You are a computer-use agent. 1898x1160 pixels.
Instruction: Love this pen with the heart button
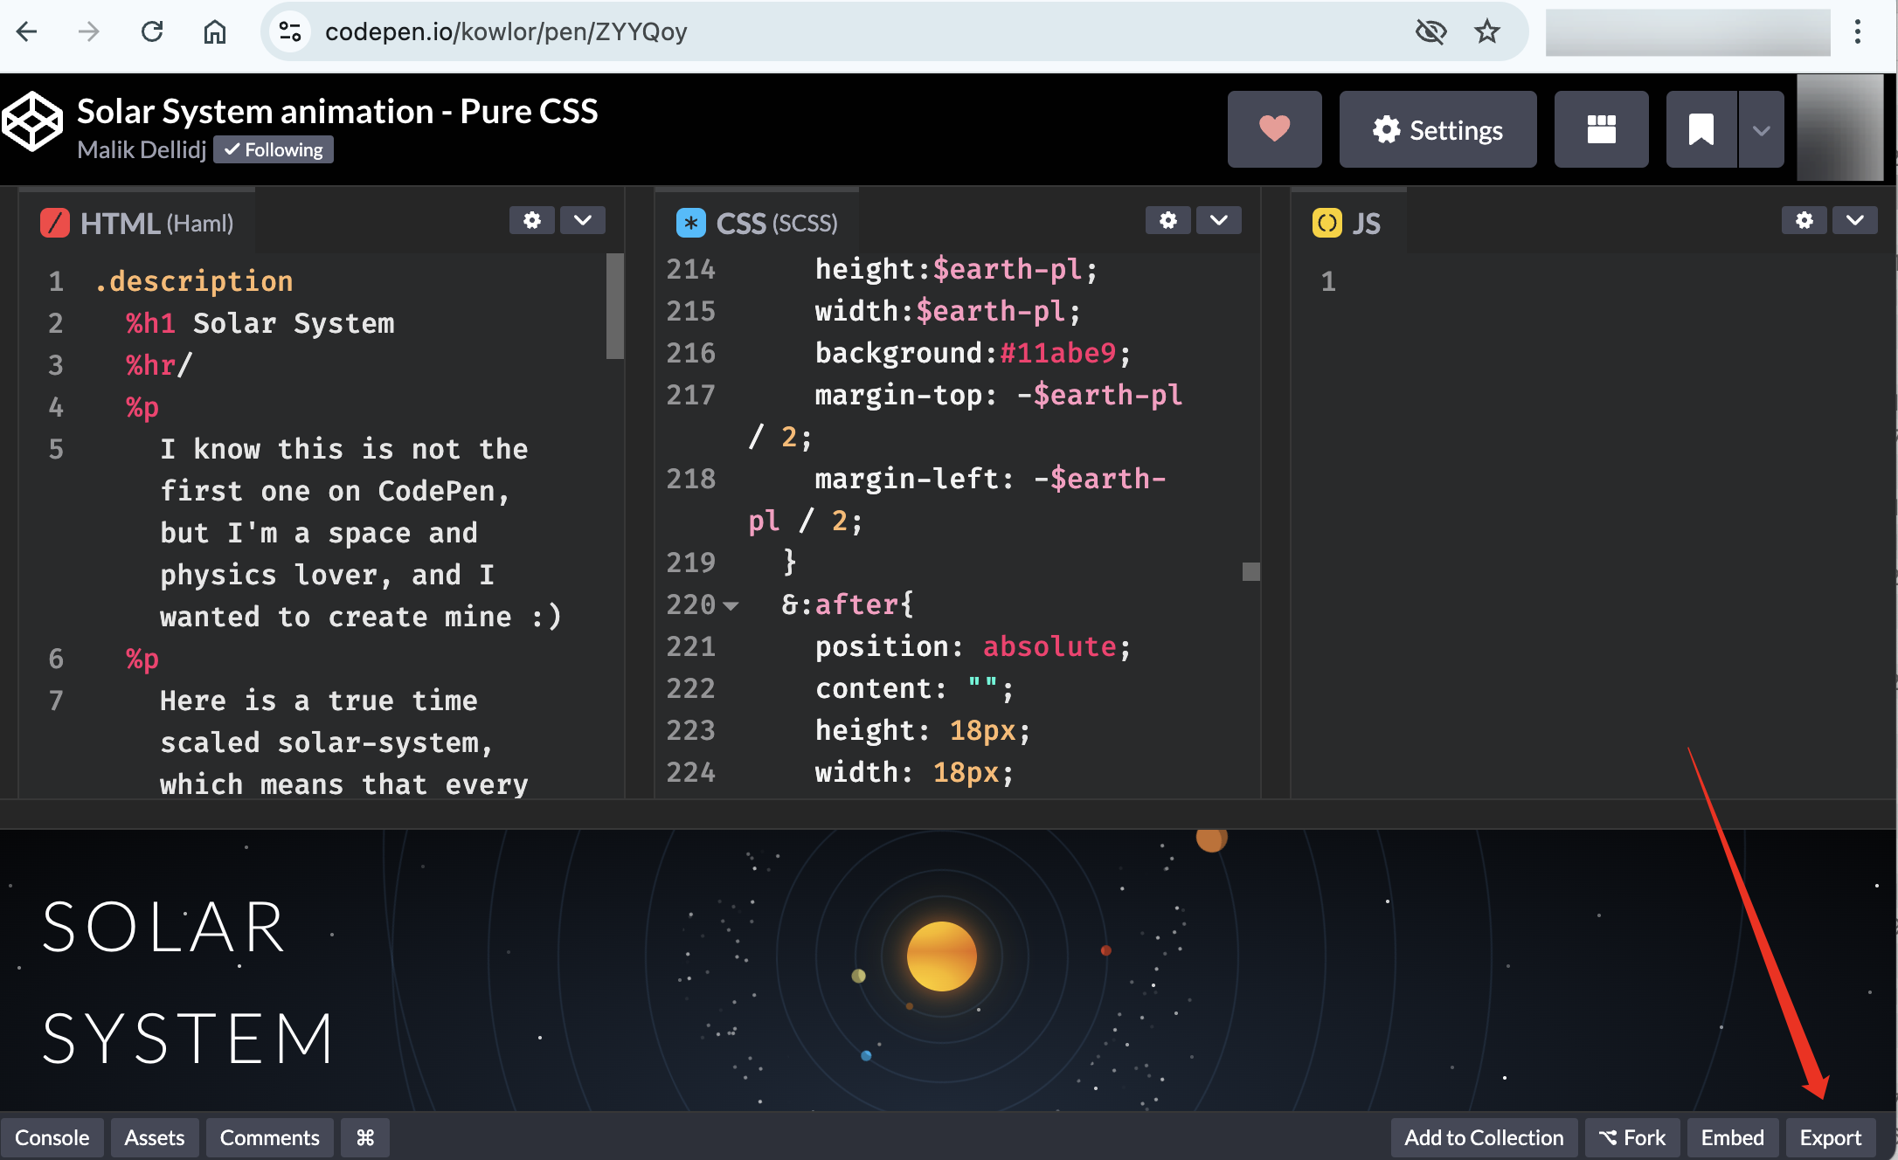point(1274,129)
